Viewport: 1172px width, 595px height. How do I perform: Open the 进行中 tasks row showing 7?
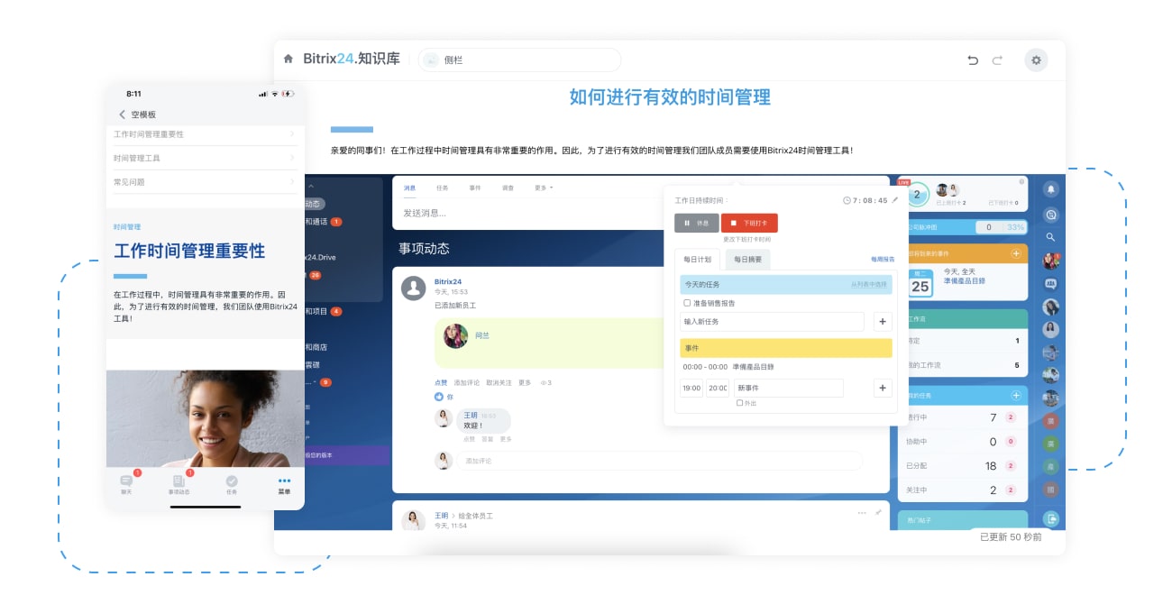coord(962,417)
